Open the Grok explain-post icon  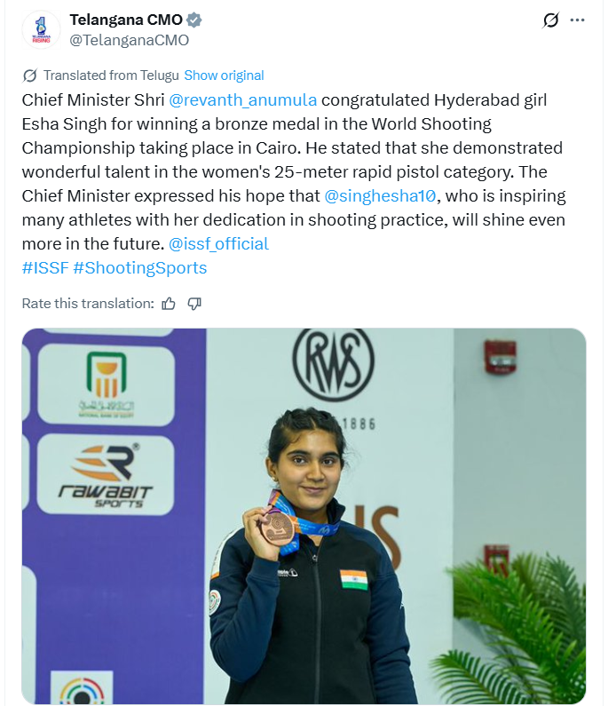[551, 20]
